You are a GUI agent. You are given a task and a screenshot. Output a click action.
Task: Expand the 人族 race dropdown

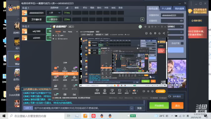pyautogui.click(x=54, y=13)
